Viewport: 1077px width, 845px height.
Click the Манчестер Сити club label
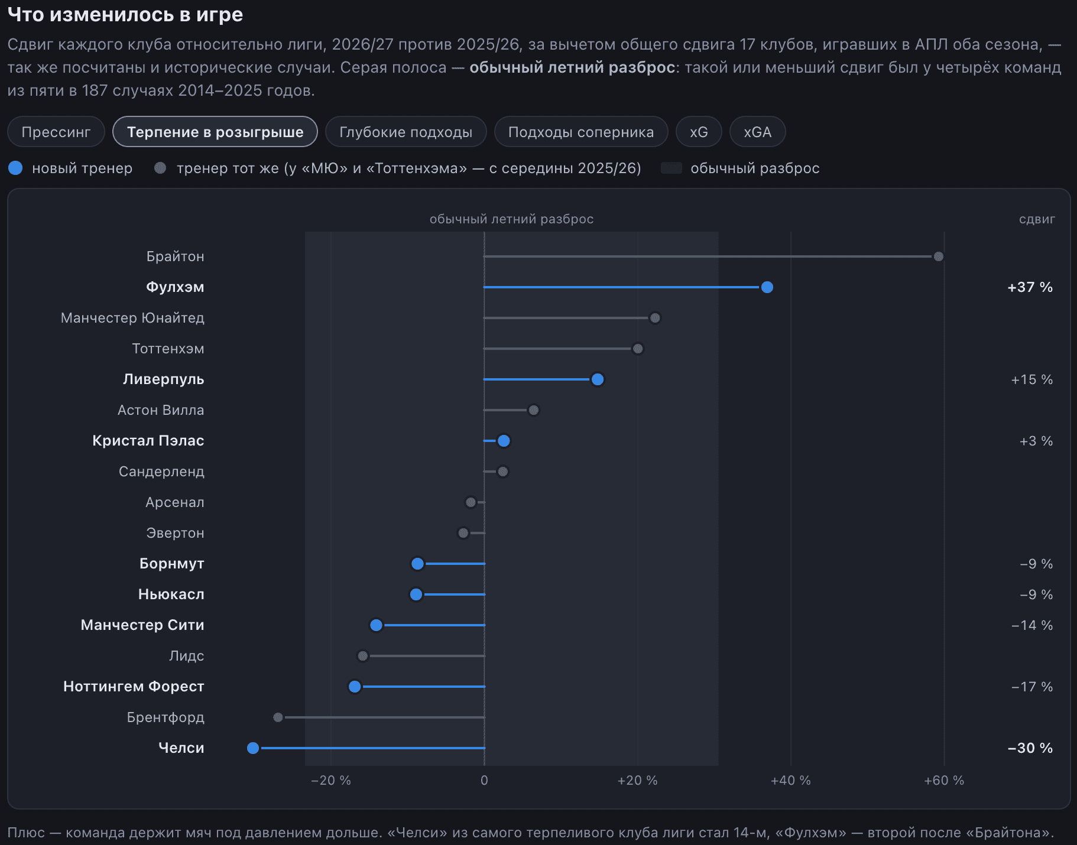(142, 625)
